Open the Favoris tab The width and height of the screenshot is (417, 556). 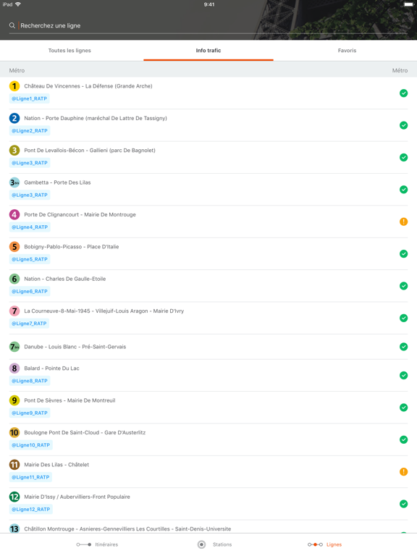(347, 51)
